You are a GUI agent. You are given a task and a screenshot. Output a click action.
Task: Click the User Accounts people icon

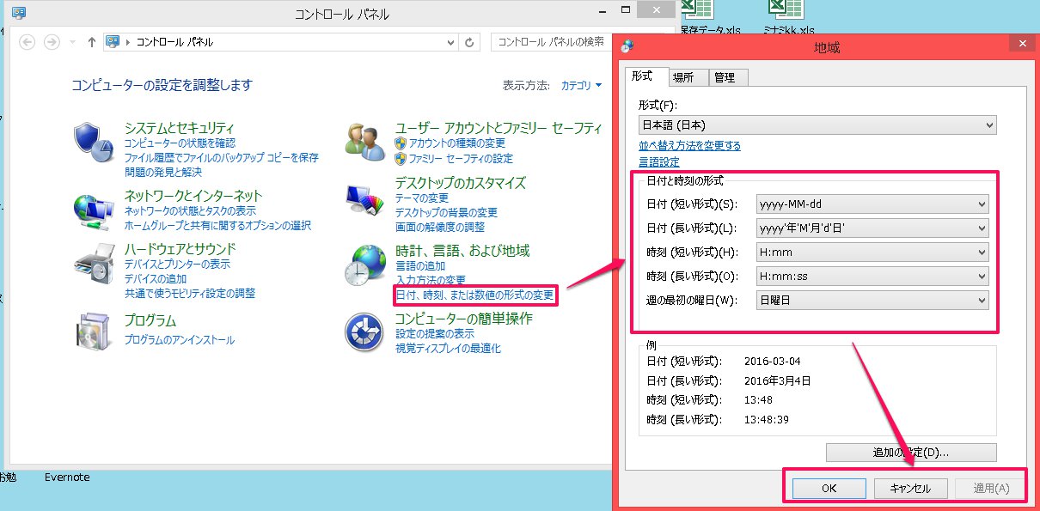coord(364,143)
